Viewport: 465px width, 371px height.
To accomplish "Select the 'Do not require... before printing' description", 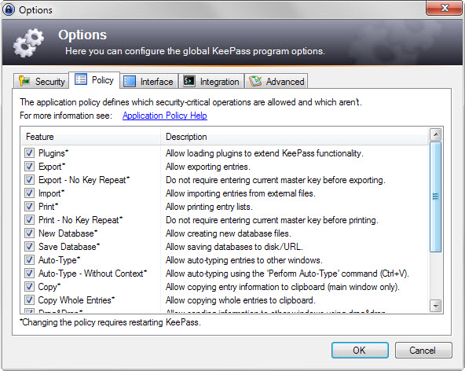I will 272,220.
